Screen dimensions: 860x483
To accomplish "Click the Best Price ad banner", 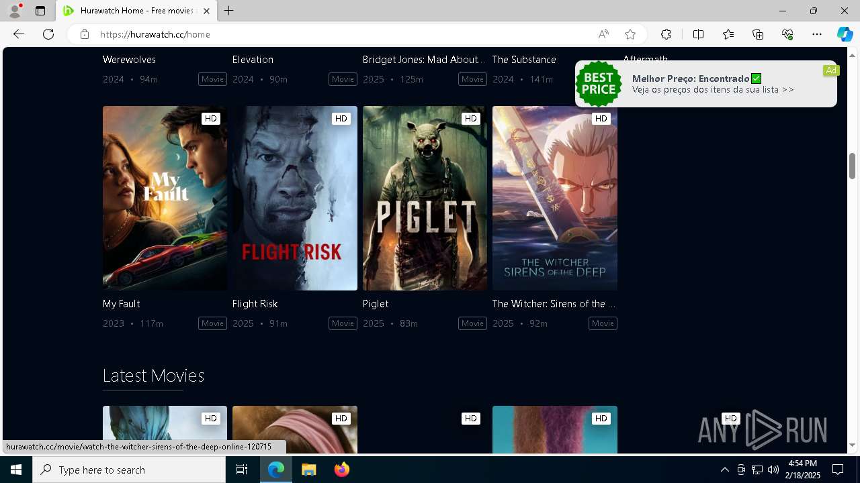I will [x=705, y=84].
